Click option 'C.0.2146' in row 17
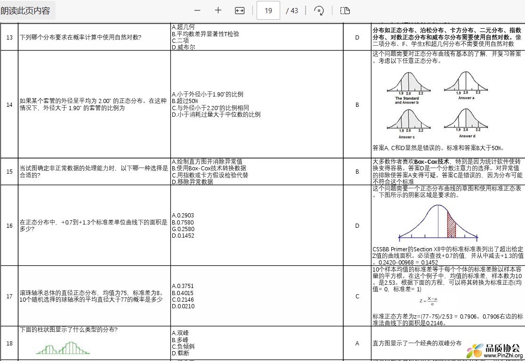Image resolution: width=525 pixels, height=361 pixels. [183, 300]
